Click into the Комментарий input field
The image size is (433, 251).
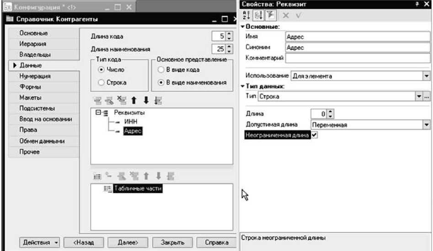click(358, 58)
